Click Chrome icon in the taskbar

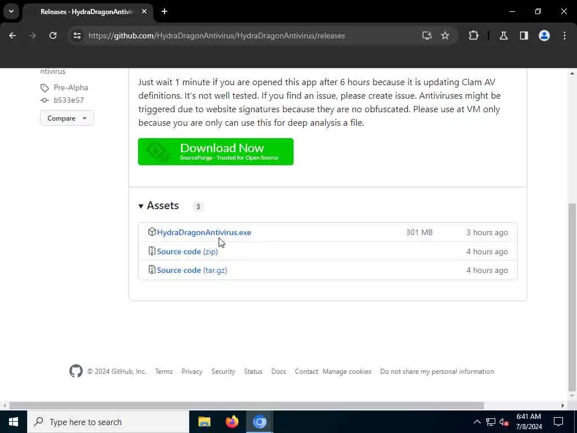pos(259,422)
